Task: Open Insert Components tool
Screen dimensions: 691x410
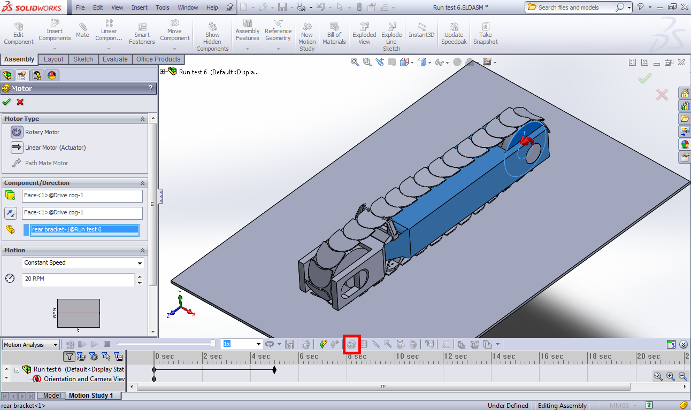Action: (55, 30)
